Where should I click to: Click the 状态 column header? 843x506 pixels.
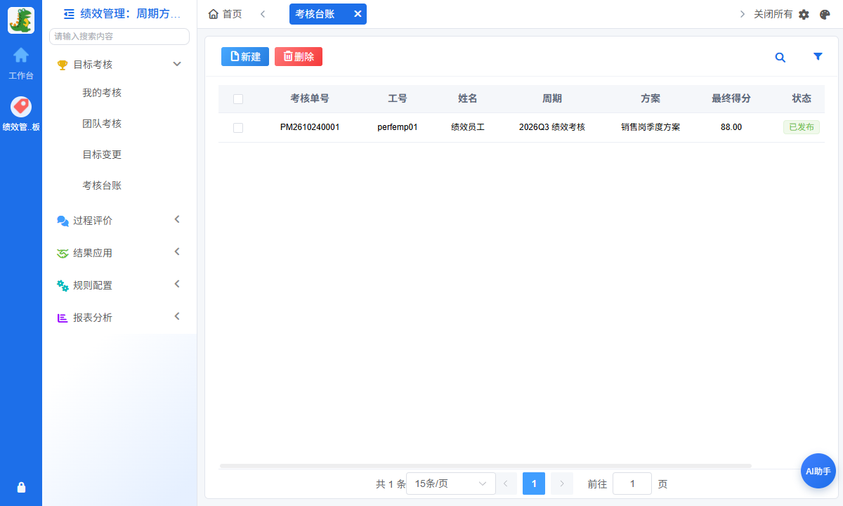802,99
